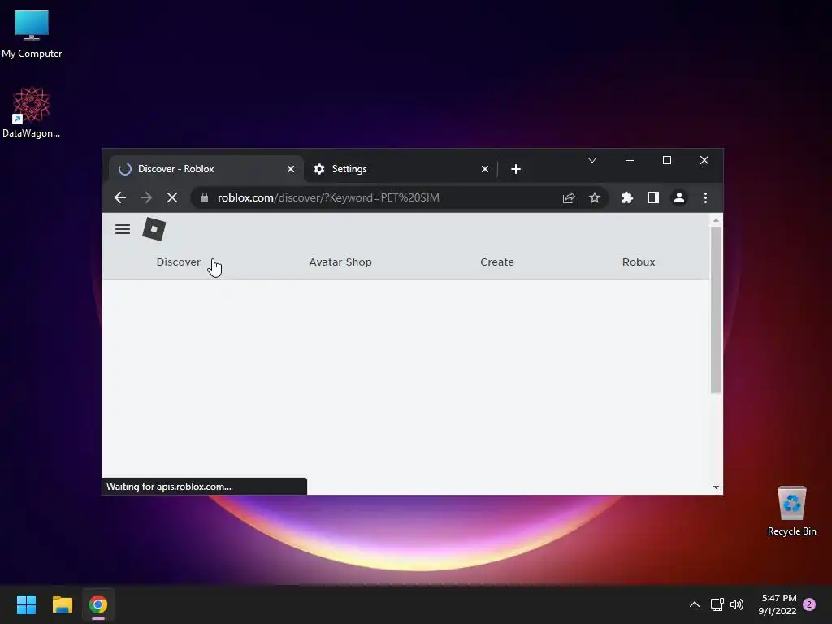Select the DataWagon desktop shortcut

click(32, 112)
